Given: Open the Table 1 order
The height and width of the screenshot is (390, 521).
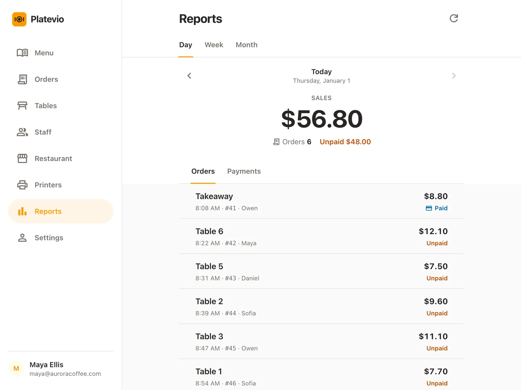Looking at the screenshot, I should tap(322, 374).
